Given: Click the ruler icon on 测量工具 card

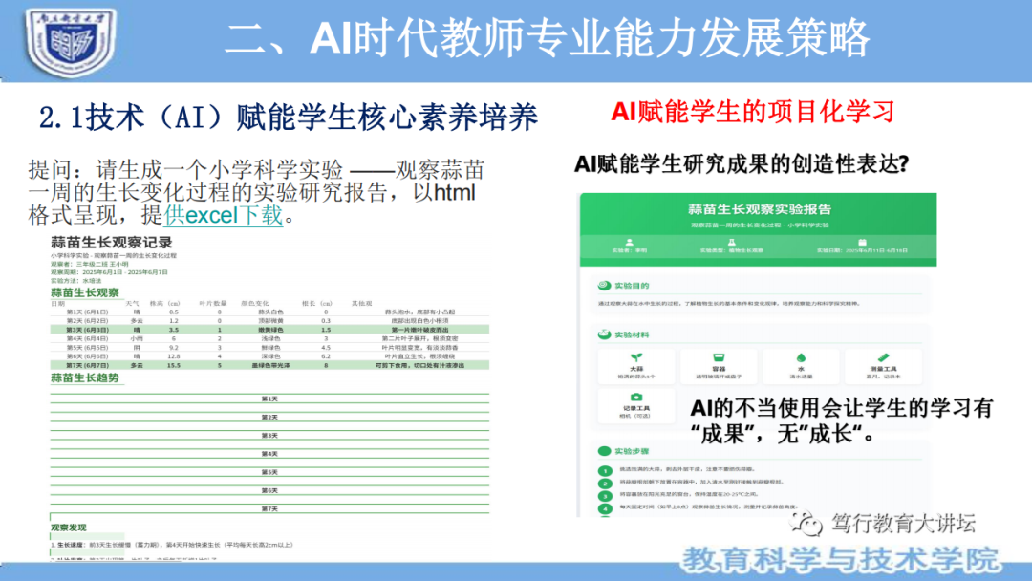Looking at the screenshot, I should (x=883, y=357).
